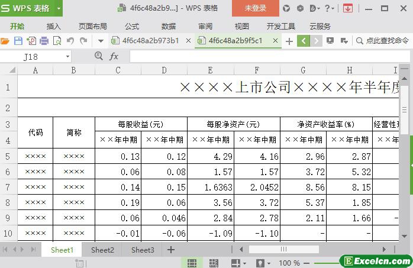
Task: Go to first sheet navigation arrow
Action: pos(5,249)
